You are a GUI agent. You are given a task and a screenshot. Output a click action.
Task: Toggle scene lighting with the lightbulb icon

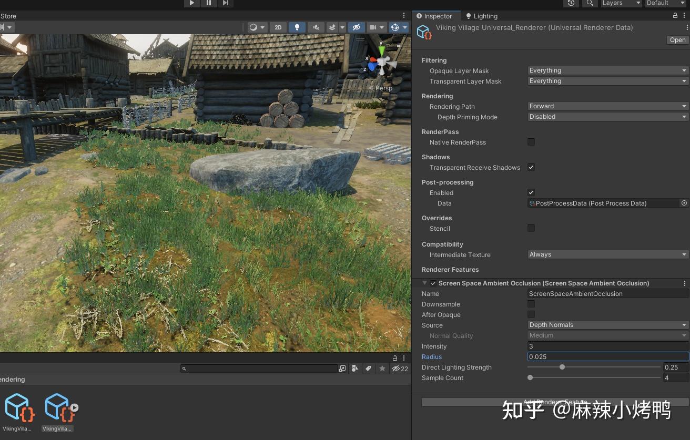tap(297, 27)
